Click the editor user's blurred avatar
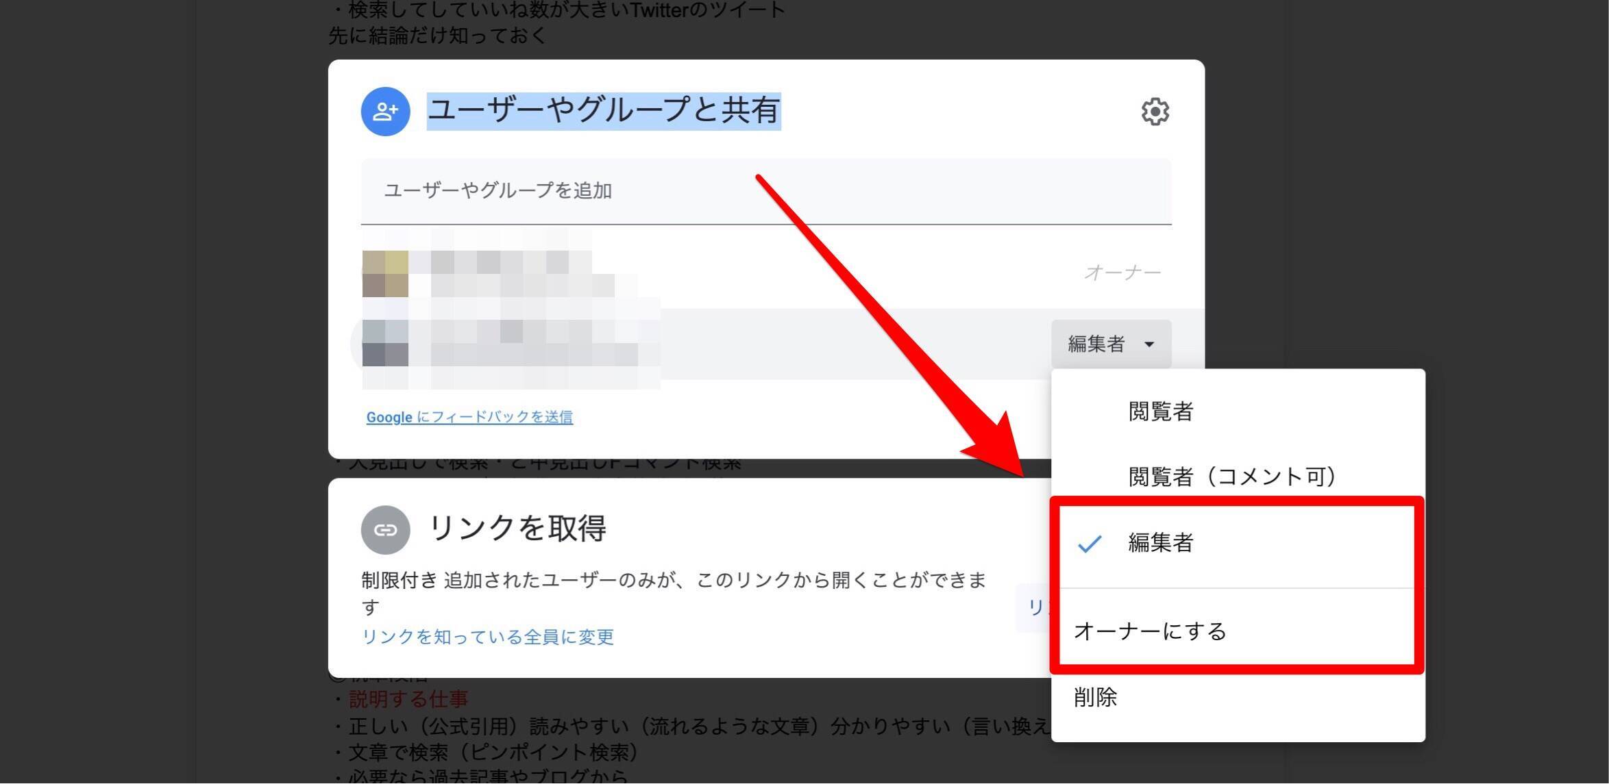 [385, 343]
